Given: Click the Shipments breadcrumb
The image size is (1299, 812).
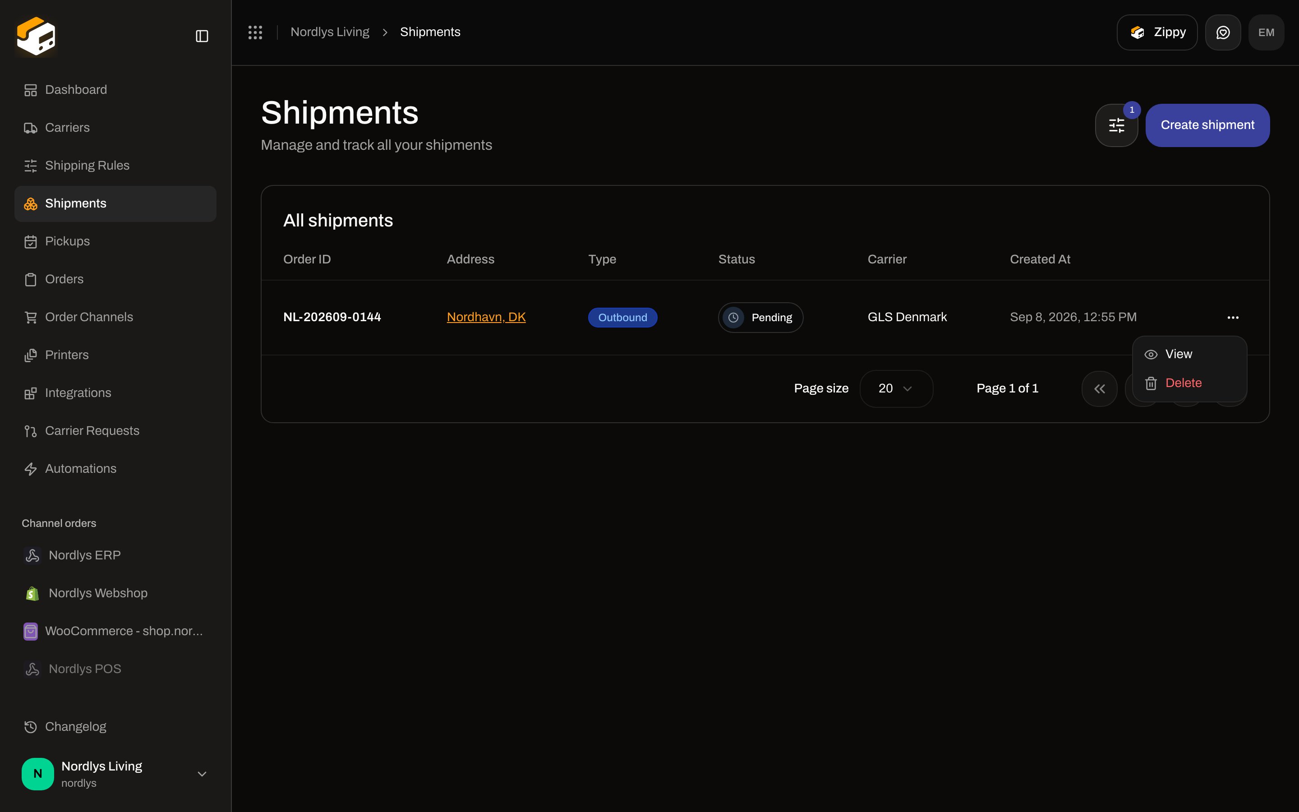Looking at the screenshot, I should coord(430,32).
